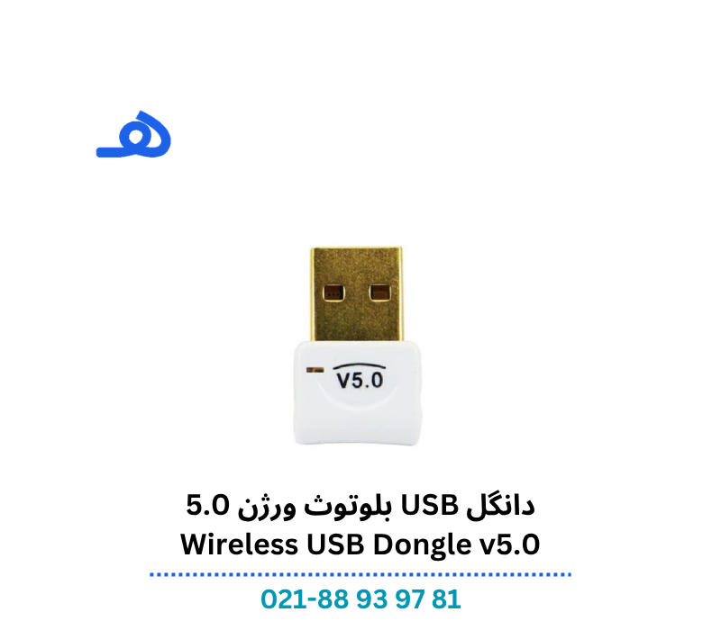Select the gold USB connector plug
Viewport: 721px width, 630px height.
(x=356, y=294)
